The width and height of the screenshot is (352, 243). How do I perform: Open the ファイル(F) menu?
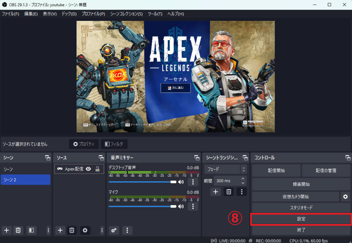(11, 14)
